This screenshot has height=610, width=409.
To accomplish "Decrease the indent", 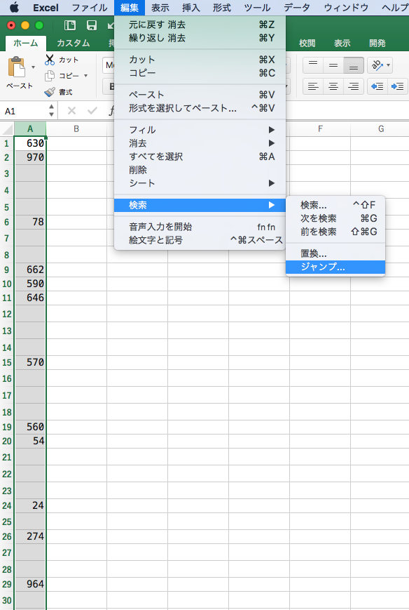I will [377, 86].
